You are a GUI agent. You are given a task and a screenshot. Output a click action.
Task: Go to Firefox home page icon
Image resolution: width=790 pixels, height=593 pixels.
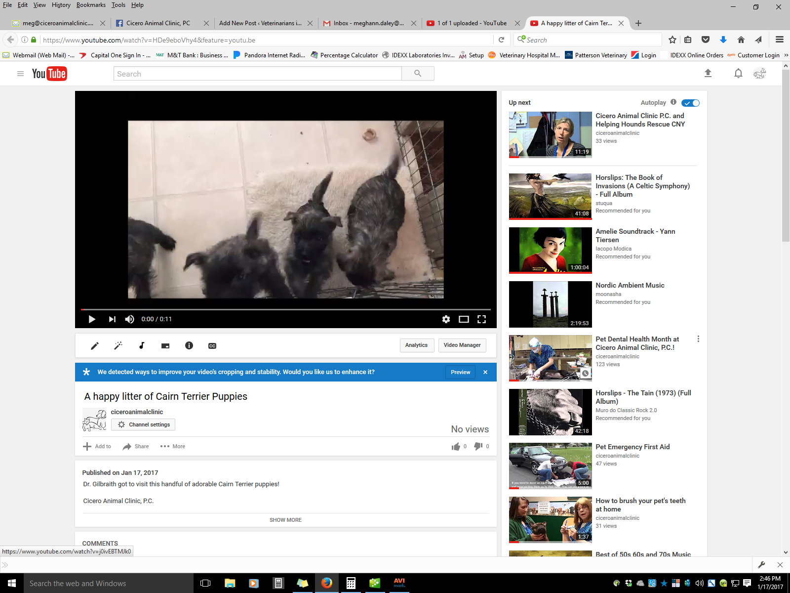pos(741,40)
